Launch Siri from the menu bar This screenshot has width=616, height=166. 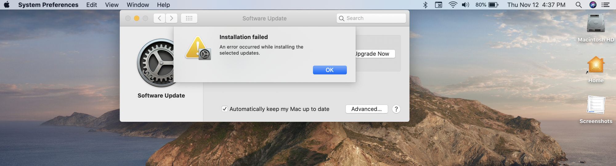pos(593,5)
